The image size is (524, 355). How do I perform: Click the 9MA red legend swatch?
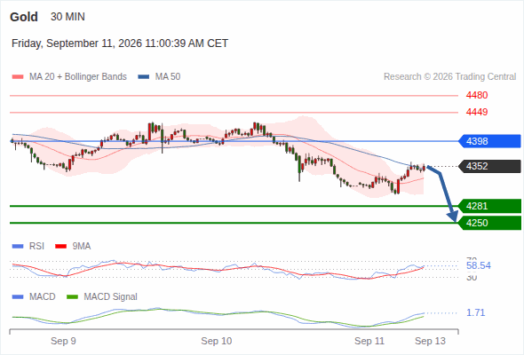pos(60,247)
